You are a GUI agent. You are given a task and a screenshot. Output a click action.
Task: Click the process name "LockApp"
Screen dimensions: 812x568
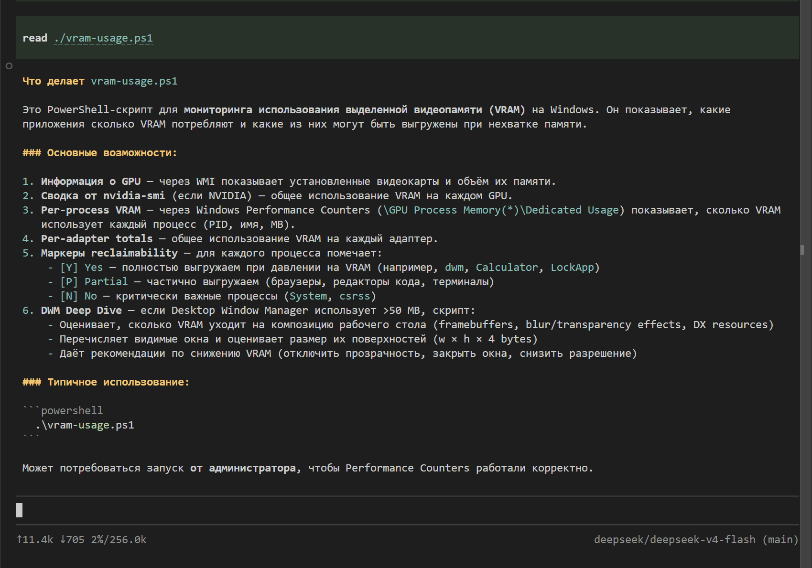point(572,268)
